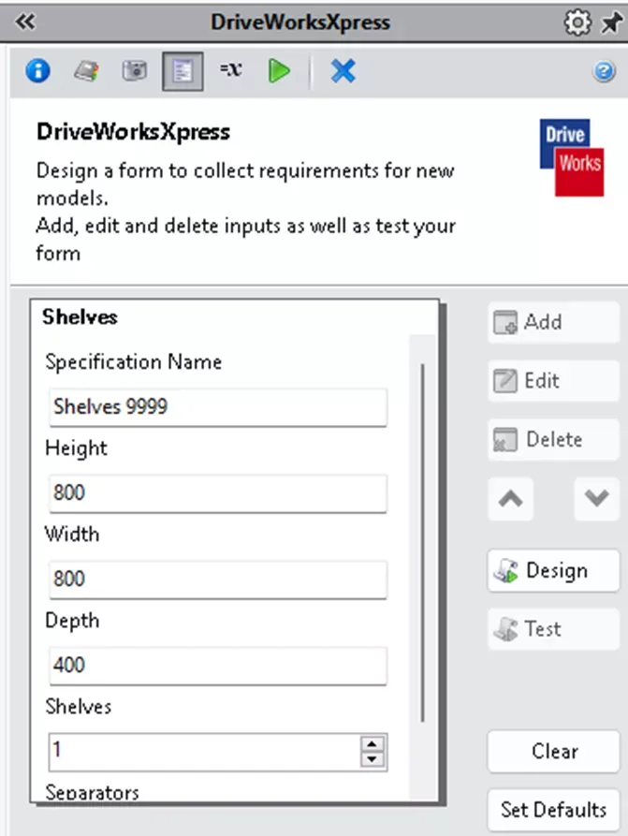Screen dimensions: 628x836
Task: Click the Add button
Action: [x=553, y=322]
